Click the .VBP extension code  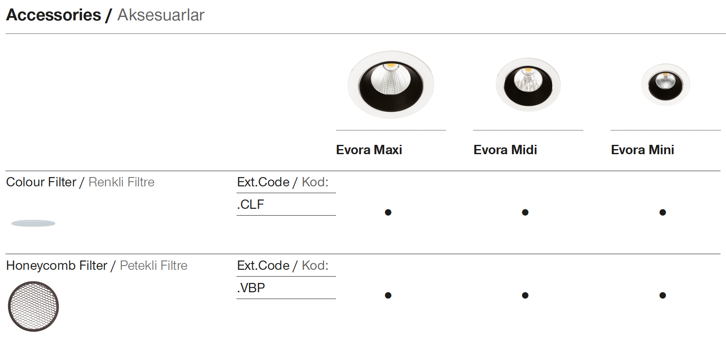(x=251, y=288)
